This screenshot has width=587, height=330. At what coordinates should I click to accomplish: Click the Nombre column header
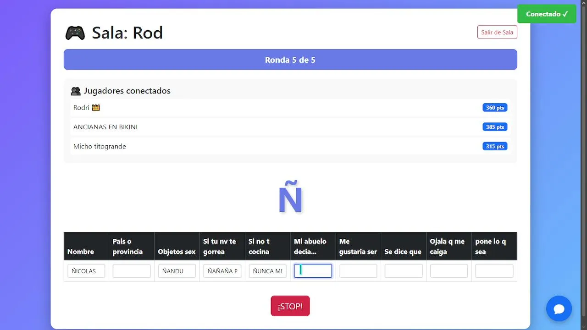coord(86,246)
